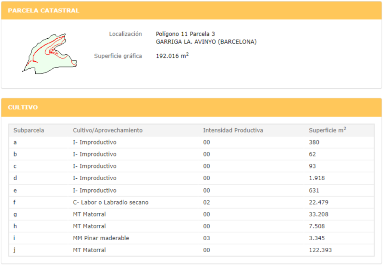Select the C- Labor o Labradío secano cell
The image size is (384, 265).
[x=111, y=202]
